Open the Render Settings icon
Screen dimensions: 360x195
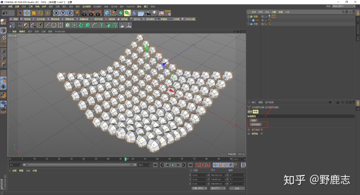pyautogui.click(x=98, y=13)
